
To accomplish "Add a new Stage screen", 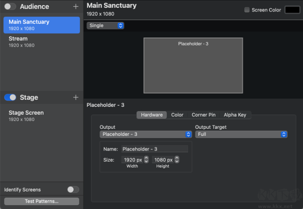I will 76,97.
